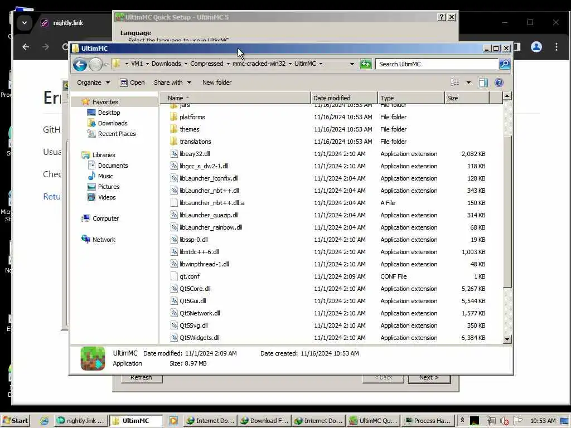The width and height of the screenshot is (571, 428).
Task: Click the green Refresh address icon
Action: 366,64
